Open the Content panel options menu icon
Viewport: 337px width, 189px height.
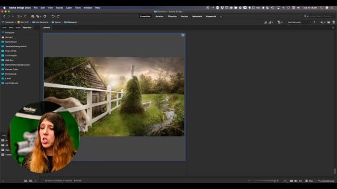click(x=333, y=28)
